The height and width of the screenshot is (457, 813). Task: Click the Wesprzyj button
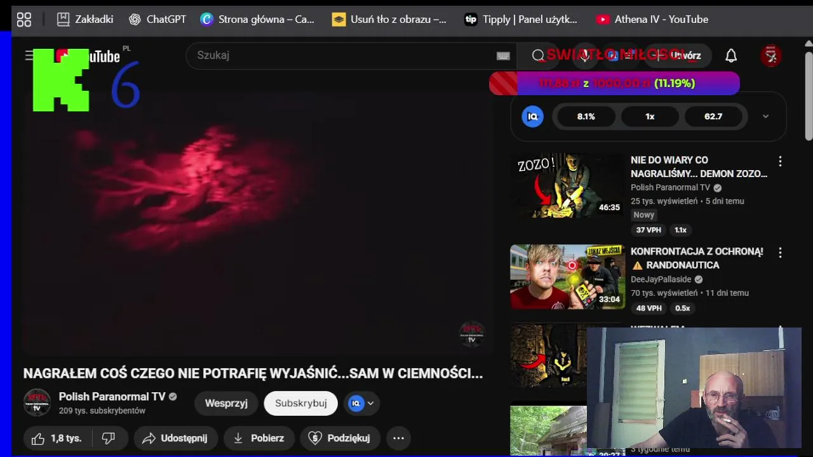[x=226, y=403]
